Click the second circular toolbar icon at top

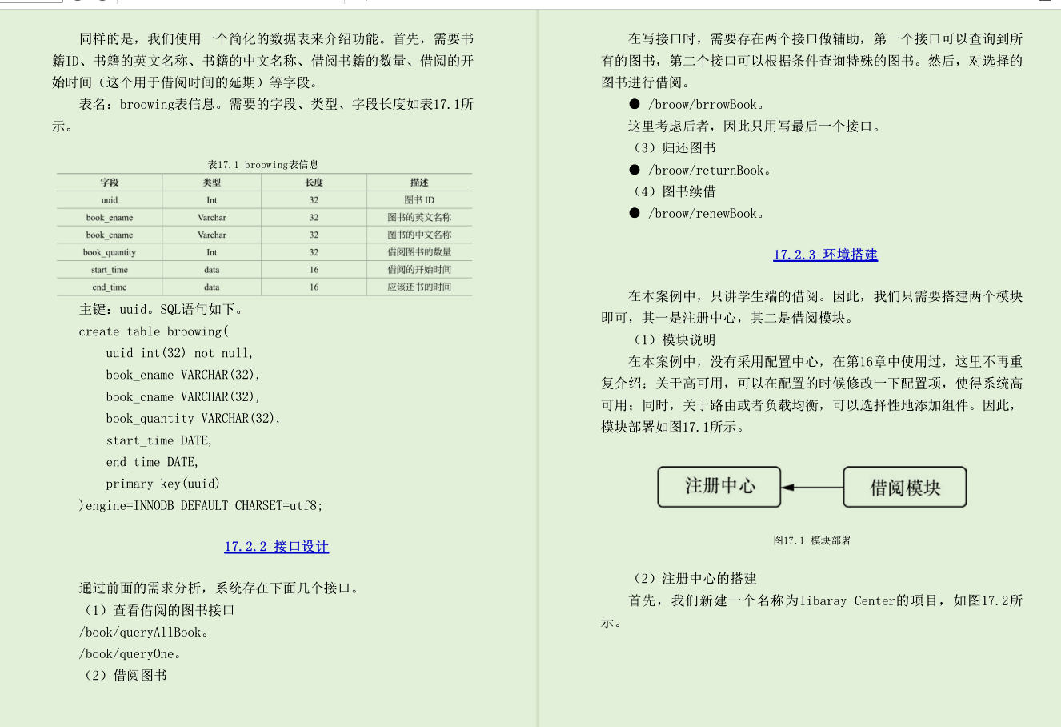102,3
